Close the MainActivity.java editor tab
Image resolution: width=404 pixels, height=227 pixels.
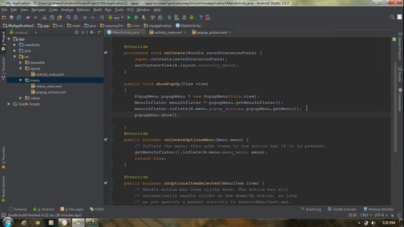(x=142, y=32)
